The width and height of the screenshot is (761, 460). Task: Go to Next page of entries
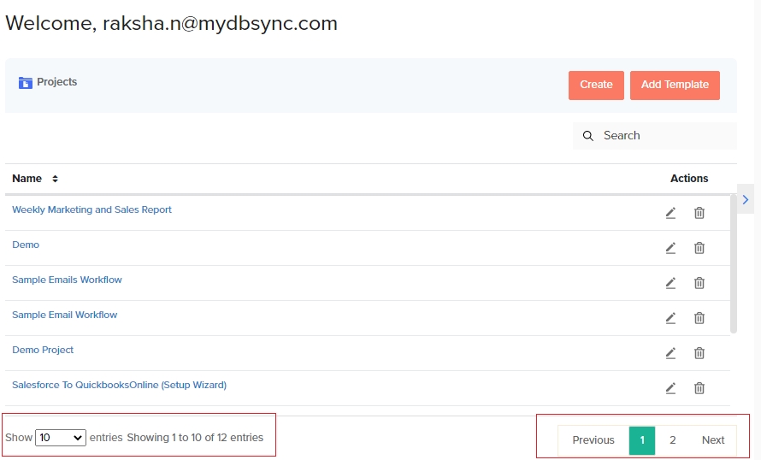point(712,440)
